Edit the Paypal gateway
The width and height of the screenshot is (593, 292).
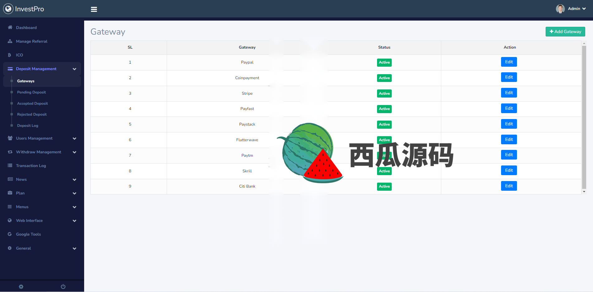509,62
